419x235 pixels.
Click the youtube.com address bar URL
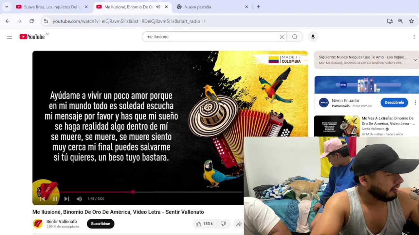click(129, 21)
